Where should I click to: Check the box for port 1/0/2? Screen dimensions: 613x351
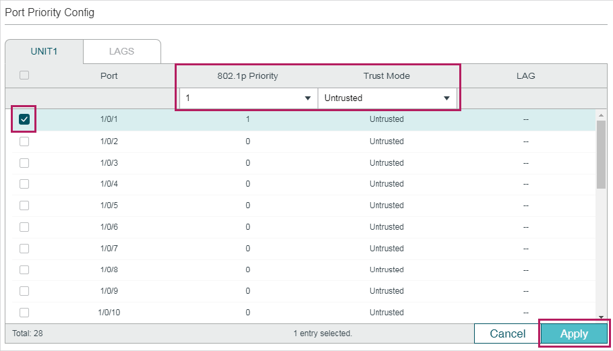click(24, 141)
